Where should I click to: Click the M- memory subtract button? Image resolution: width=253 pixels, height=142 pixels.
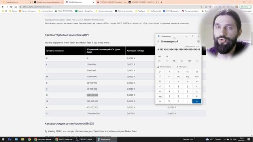pyautogui.click(x=182, y=61)
